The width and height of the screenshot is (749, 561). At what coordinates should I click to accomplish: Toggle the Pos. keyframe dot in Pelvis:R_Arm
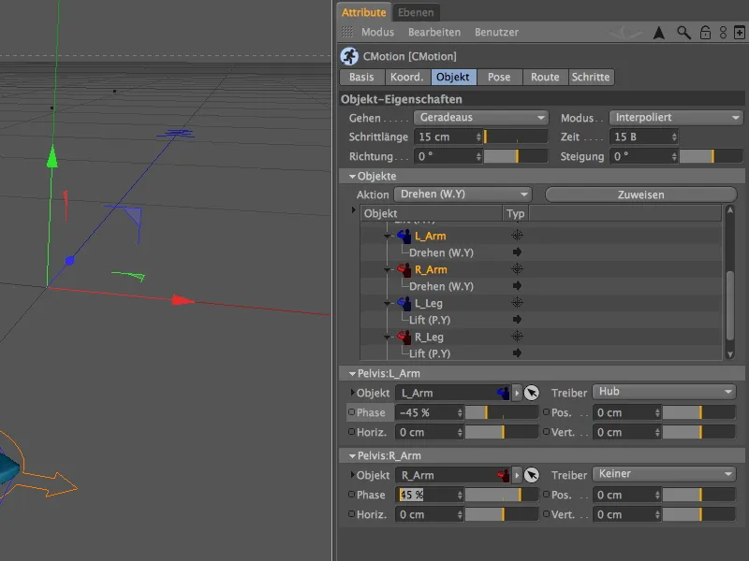click(547, 495)
